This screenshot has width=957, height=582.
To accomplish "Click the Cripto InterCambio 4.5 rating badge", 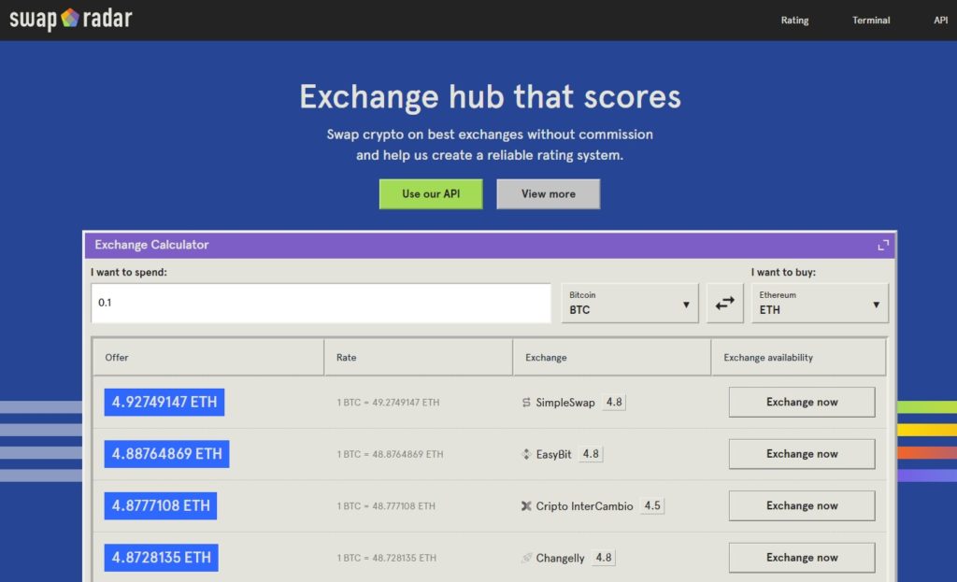I will pos(652,505).
